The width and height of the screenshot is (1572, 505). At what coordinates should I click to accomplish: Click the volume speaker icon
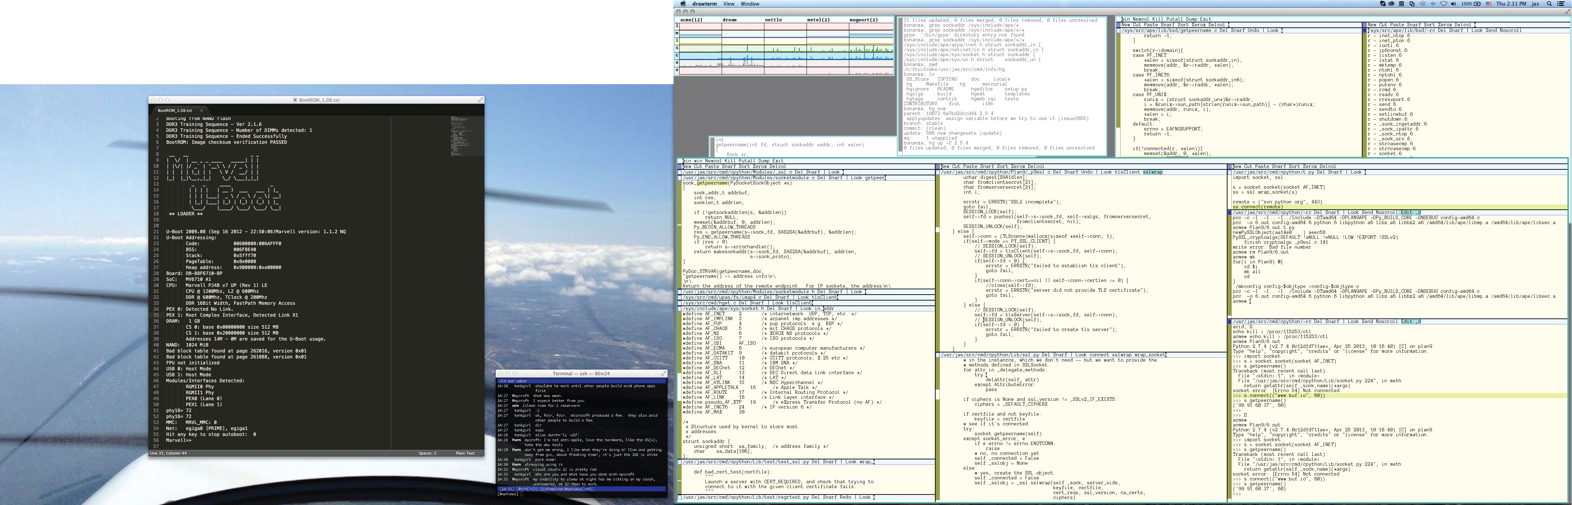click(1453, 4)
